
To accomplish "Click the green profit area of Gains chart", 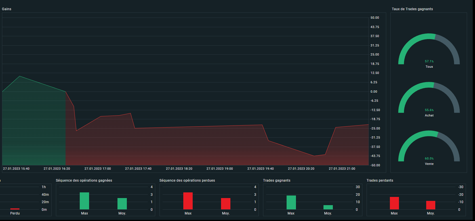I will [34, 125].
